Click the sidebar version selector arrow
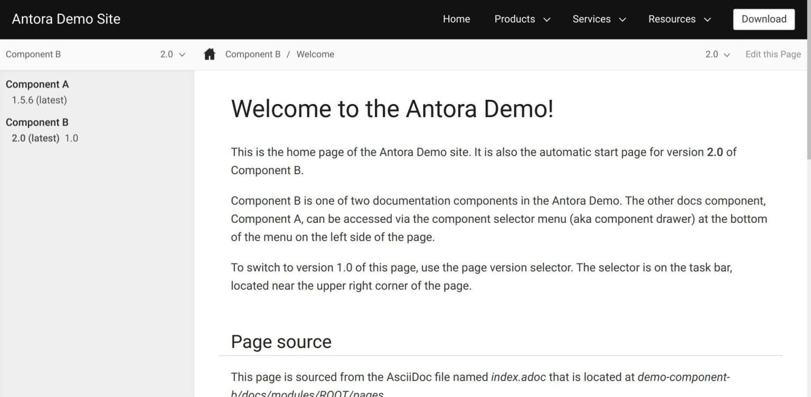The height and width of the screenshot is (397, 811). click(x=182, y=54)
